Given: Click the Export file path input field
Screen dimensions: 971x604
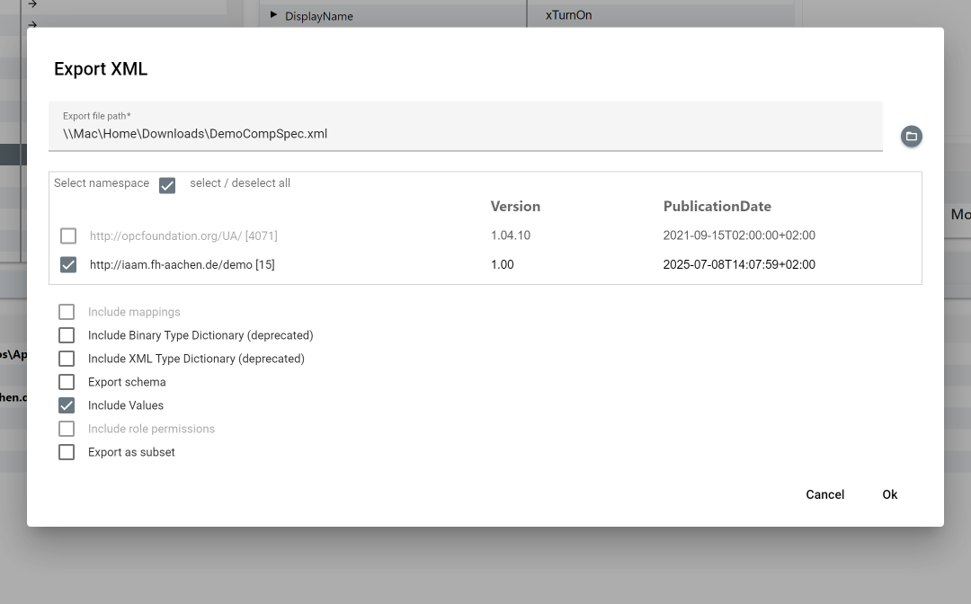Looking at the screenshot, I should 360,133.
